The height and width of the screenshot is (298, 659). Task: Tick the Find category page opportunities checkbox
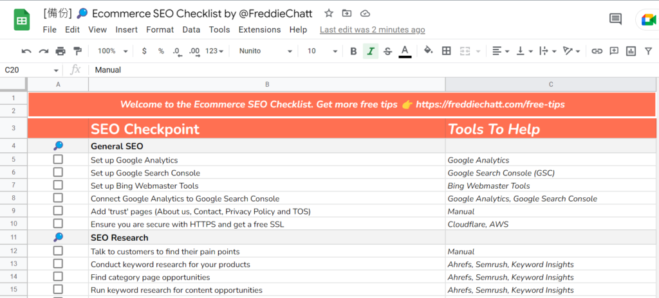58,277
